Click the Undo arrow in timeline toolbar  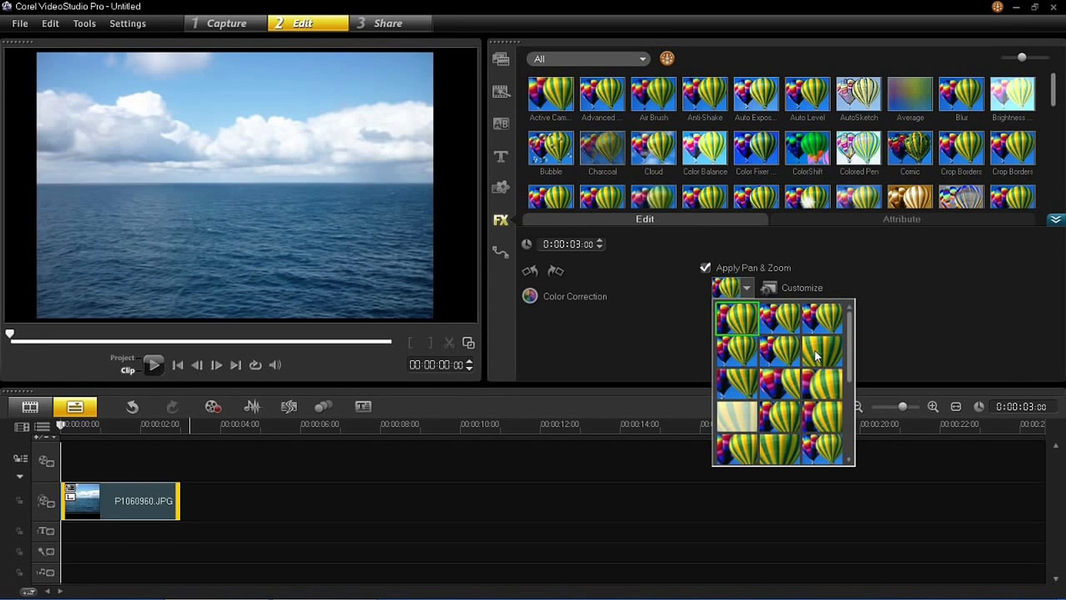tap(132, 407)
